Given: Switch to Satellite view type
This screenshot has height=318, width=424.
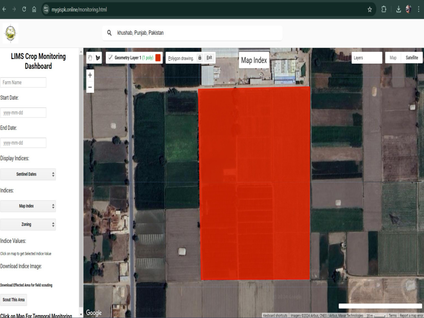Looking at the screenshot, I should (412, 58).
